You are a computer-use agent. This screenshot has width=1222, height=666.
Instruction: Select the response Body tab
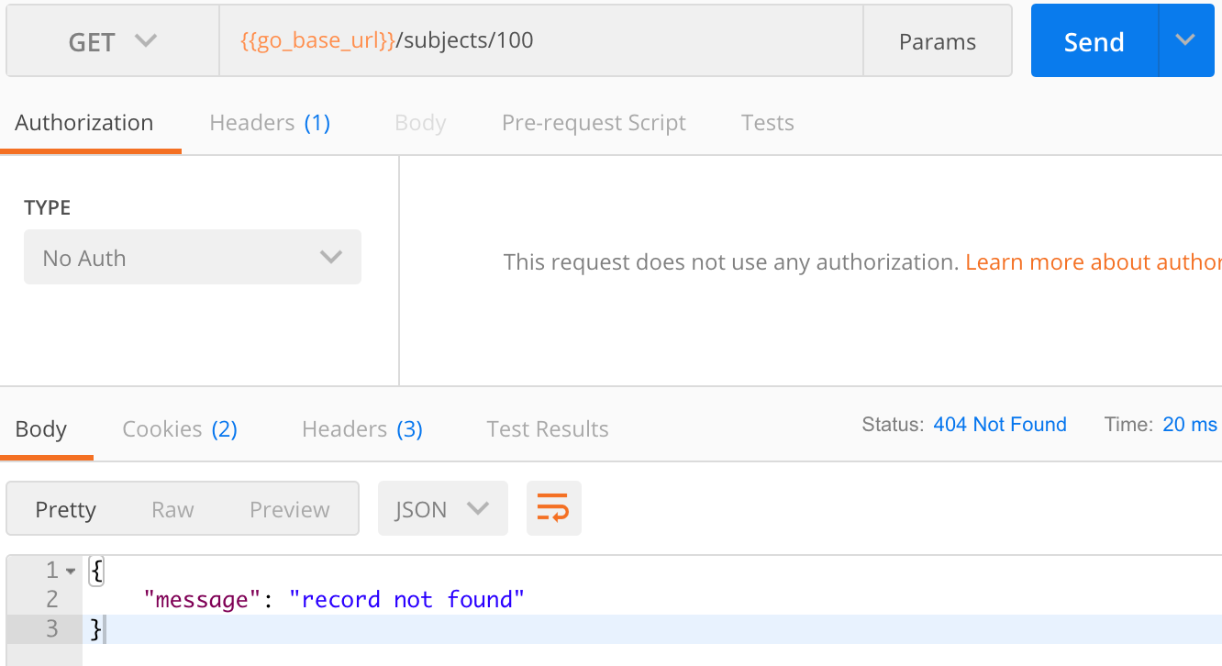tap(41, 429)
